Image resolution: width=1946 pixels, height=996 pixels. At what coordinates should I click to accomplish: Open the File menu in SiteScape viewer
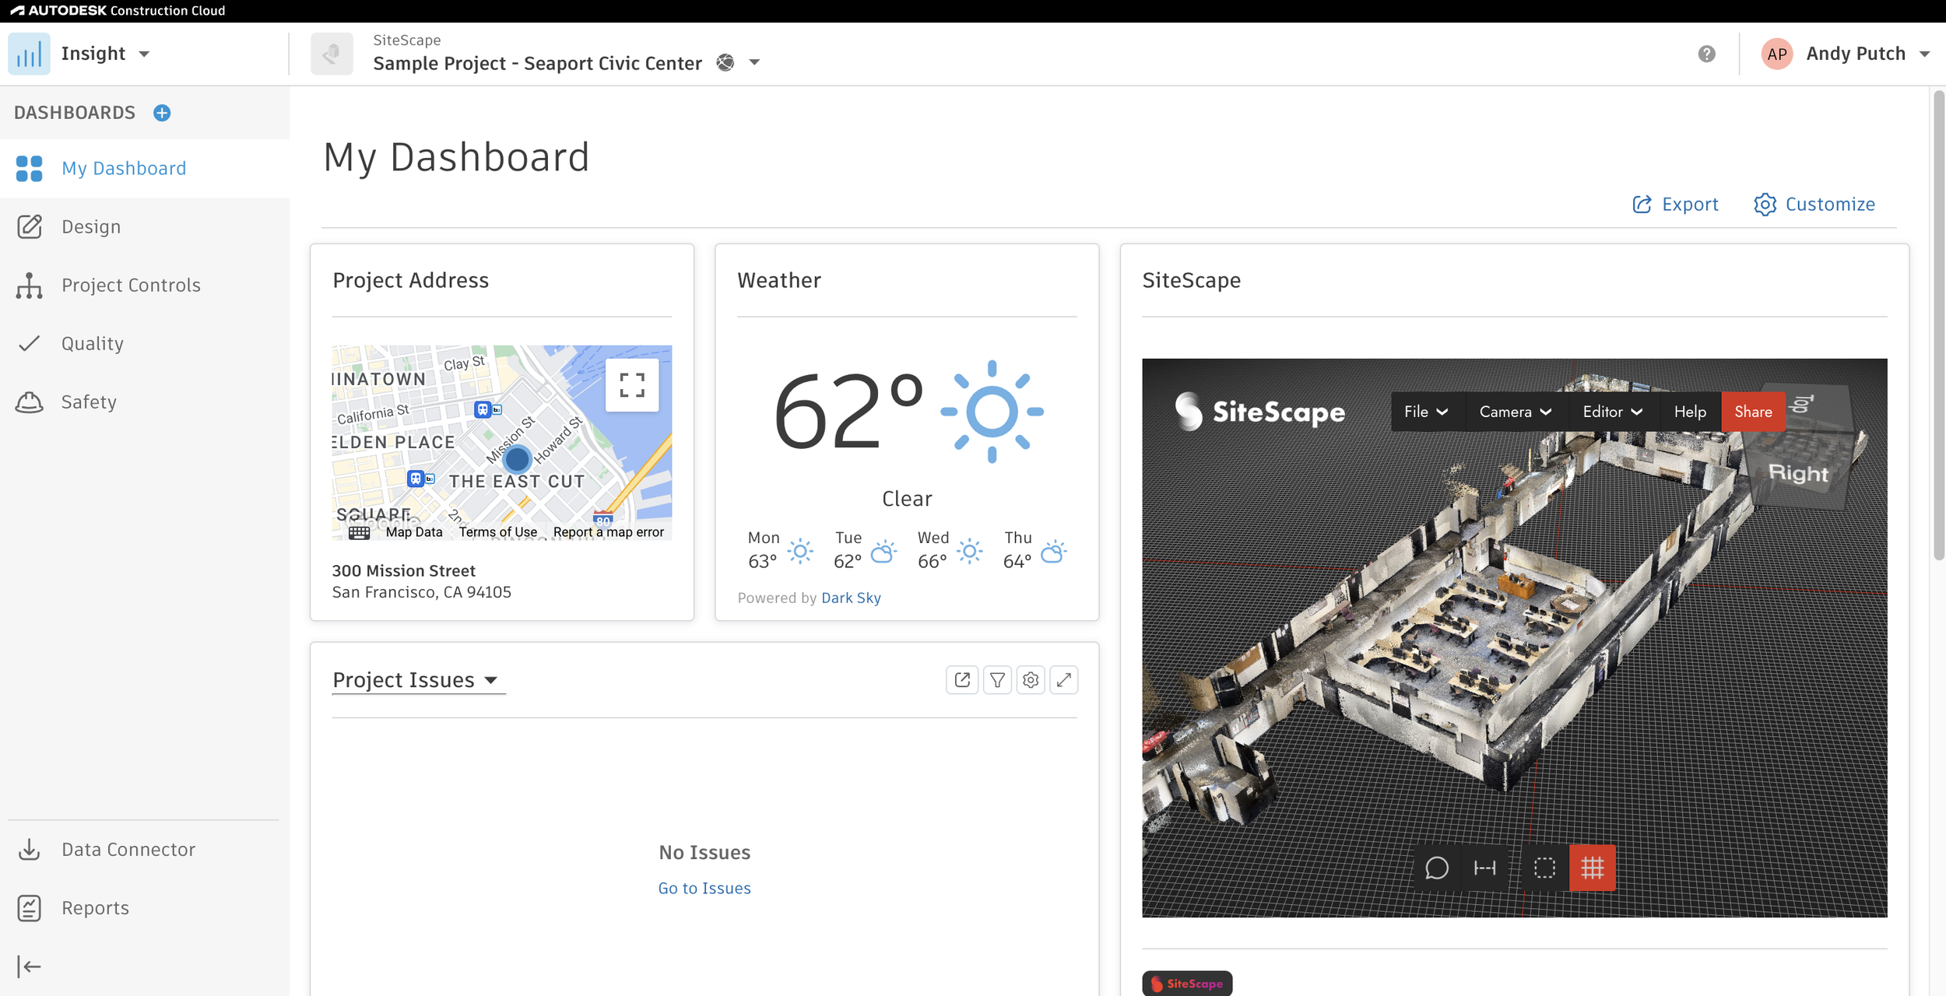[x=1426, y=412]
